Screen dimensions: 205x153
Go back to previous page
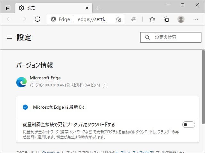click(9, 19)
